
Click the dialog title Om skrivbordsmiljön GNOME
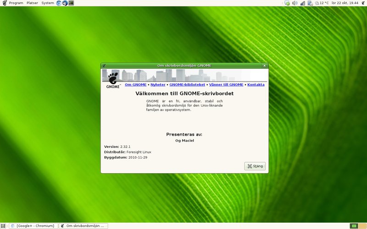(184, 65)
